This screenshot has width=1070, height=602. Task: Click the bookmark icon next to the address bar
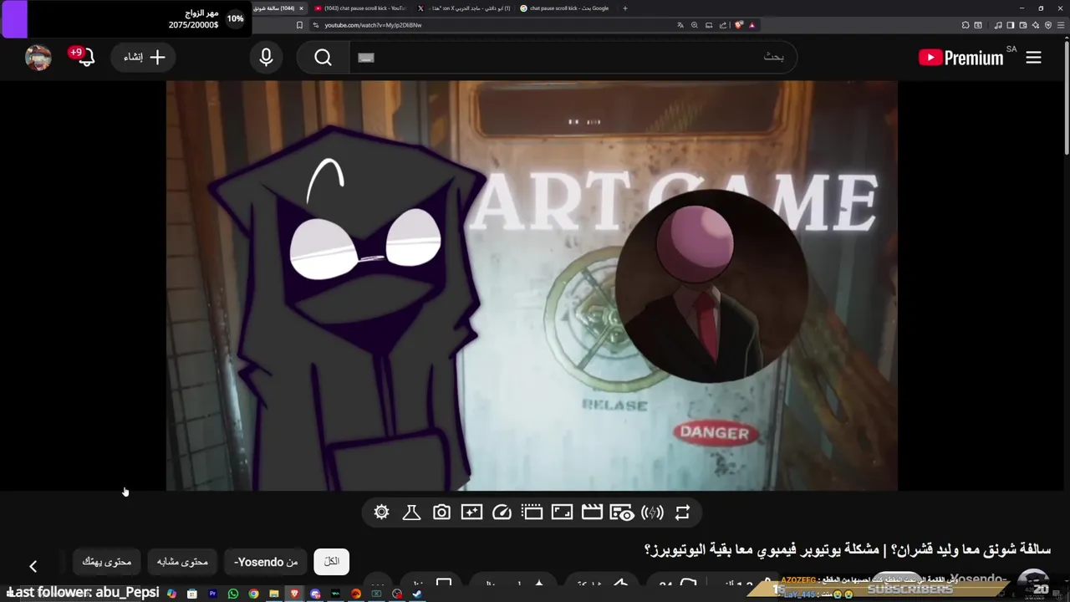(x=299, y=25)
